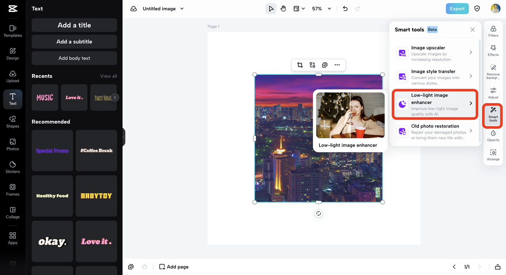Screen dimensions: 506x275
Task: Open the Effects panel
Action: coord(493,51)
